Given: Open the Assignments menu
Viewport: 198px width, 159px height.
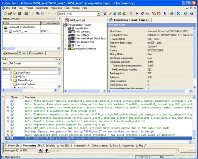Looking at the screenshot, I should (x=42, y=8).
